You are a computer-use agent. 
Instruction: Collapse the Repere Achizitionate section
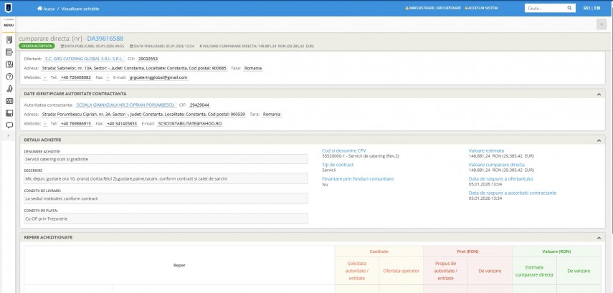[599, 237]
